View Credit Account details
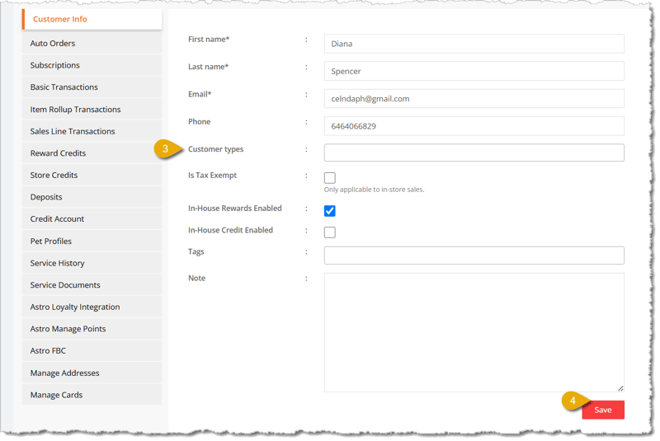The image size is (660, 441). click(x=92, y=218)
